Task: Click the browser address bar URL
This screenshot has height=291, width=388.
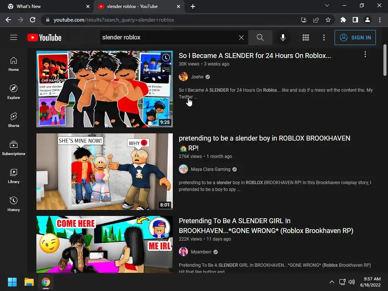Action: click(x=114, y=20)
